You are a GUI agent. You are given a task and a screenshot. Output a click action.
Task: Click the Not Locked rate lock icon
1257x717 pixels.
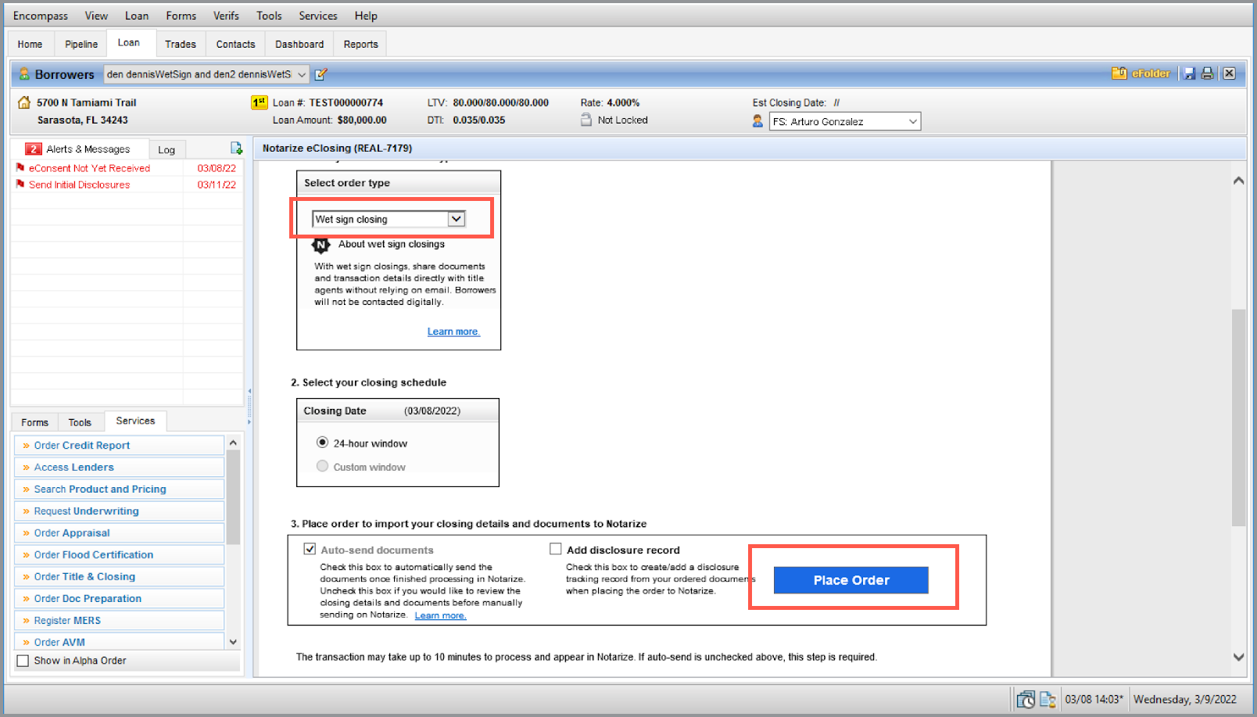(586, 120)
